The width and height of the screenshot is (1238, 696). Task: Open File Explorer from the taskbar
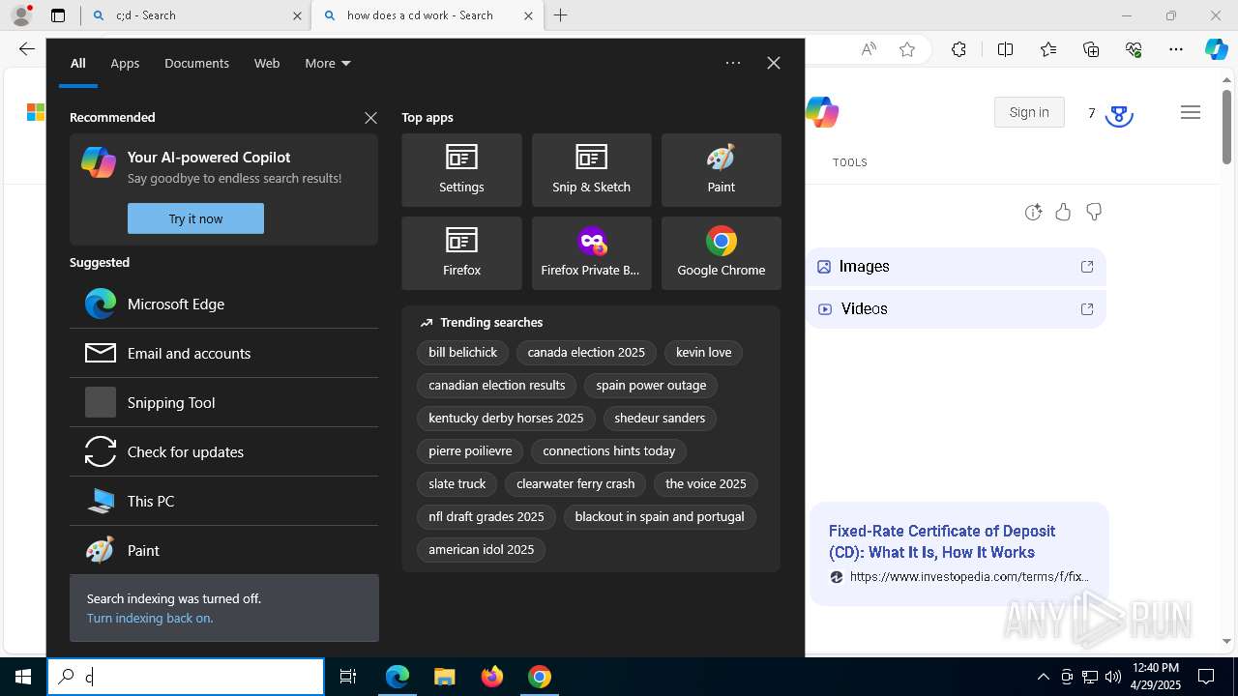444,677
